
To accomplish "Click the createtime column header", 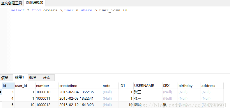I will (x=80, y=86).
